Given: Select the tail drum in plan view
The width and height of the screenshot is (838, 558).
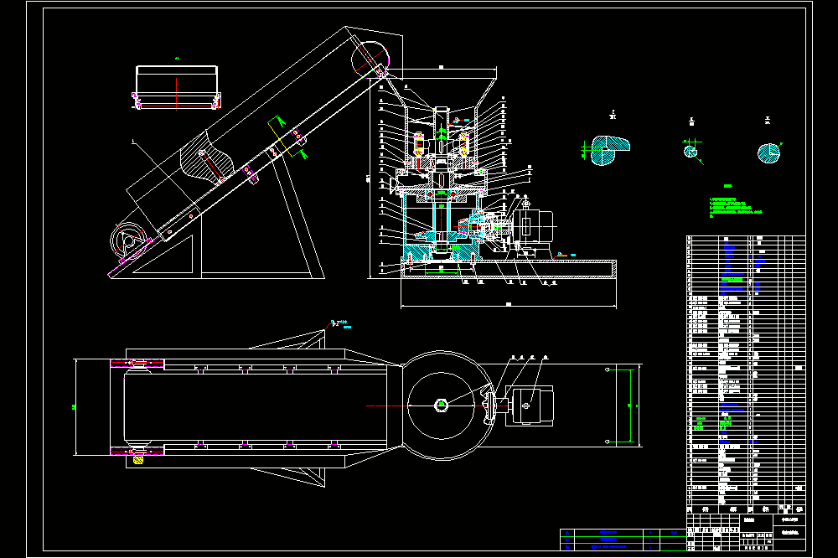Looking at the screenshot, I should pyautogui.click(x=137, y=408).
